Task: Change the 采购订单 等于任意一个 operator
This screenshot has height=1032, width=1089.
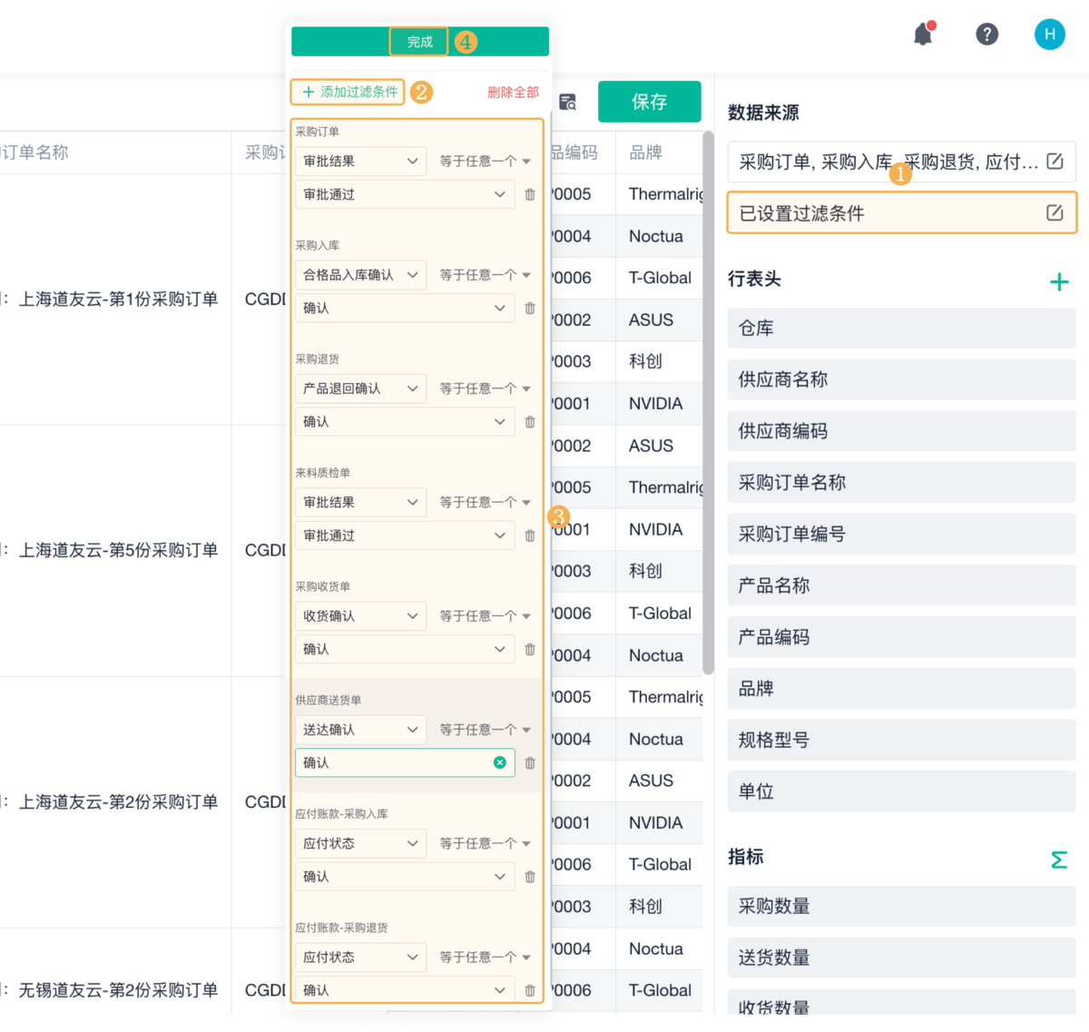Action: (x=485, y=161)
